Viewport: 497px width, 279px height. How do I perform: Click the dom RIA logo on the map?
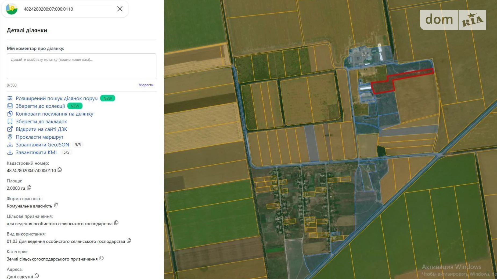(x=453, y=20)
